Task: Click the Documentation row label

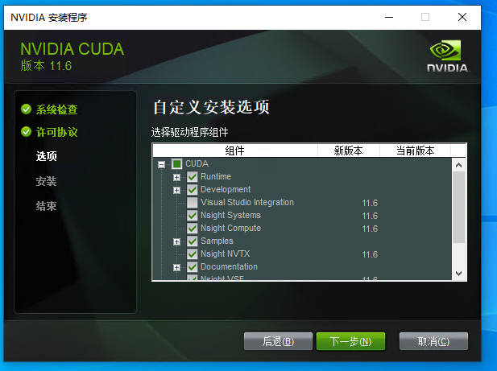Action: coord(229,267)
